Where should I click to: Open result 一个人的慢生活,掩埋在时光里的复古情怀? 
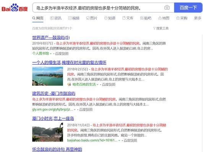tap(69, 63)
